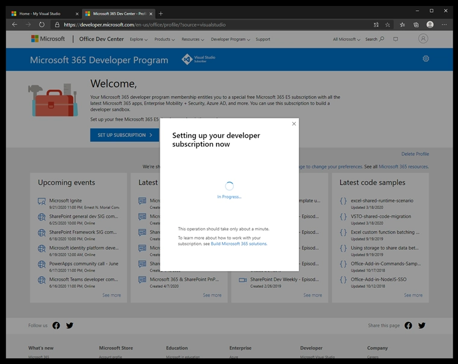The width and height of the screenshot is (458, 364).
Task: Add page to favorites star icon
Action: (x=387, y=25)
